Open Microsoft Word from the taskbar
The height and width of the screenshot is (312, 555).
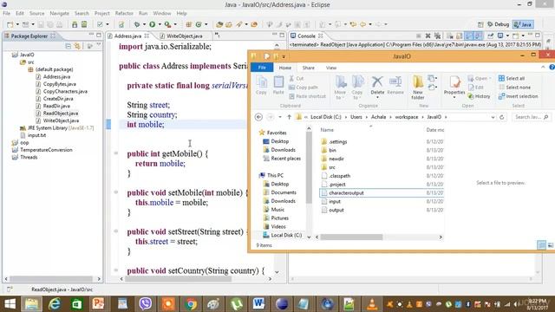pos(258,304)
